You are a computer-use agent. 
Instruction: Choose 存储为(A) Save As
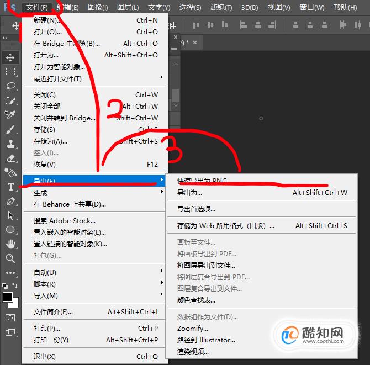coord(96,141)
